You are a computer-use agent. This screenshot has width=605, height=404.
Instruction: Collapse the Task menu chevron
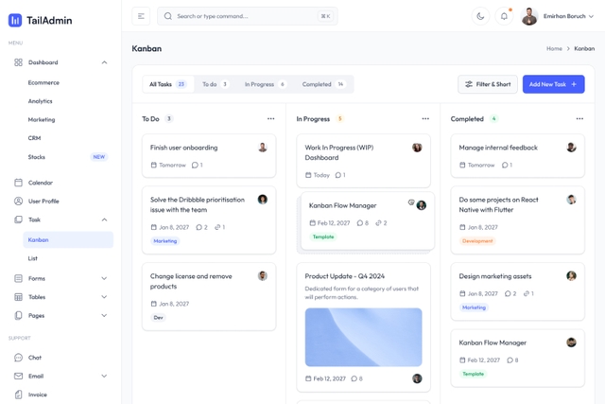coord(104,220)
